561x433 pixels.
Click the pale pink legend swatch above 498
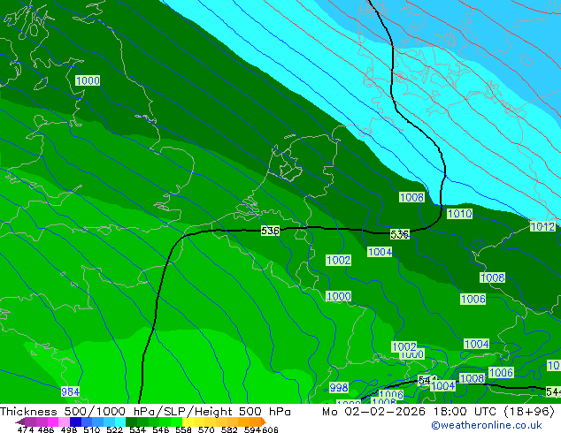[x=64, y=422]
